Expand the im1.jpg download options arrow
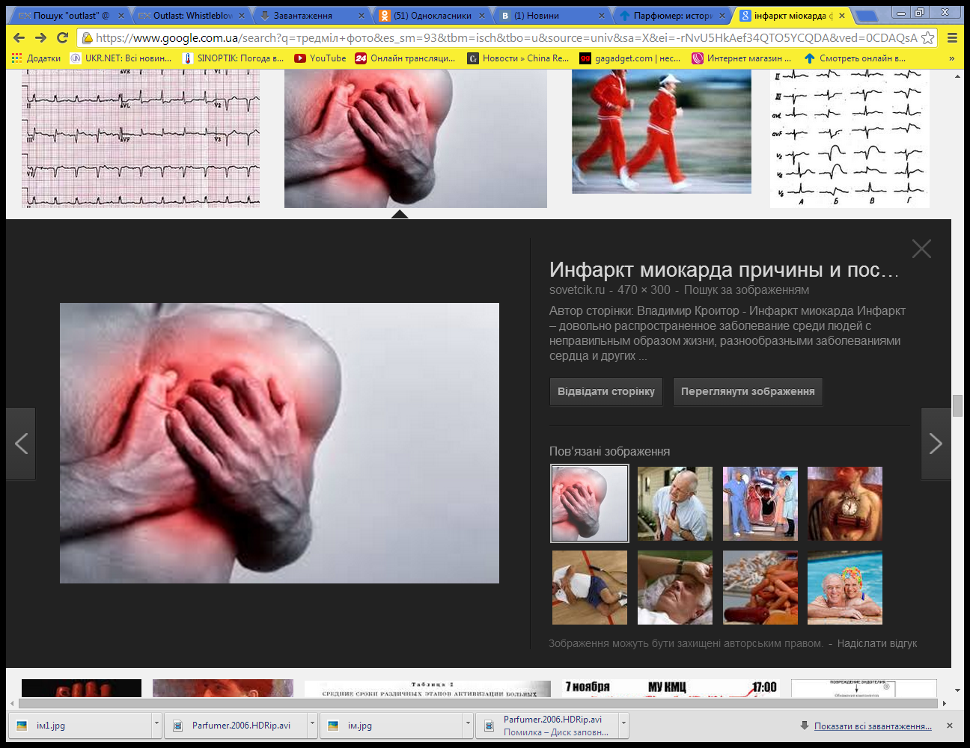 (x=156, y=725)
